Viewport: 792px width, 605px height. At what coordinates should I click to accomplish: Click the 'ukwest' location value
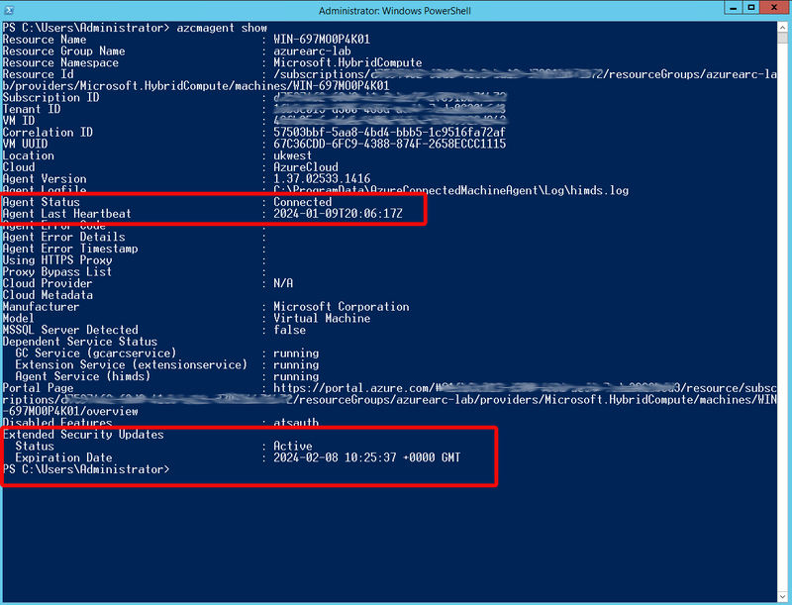click(x=292, y=155)
